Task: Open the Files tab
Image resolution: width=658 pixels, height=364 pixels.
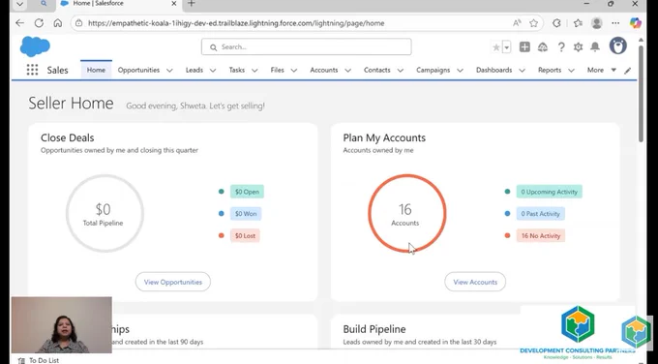Action: coord(277,70)
